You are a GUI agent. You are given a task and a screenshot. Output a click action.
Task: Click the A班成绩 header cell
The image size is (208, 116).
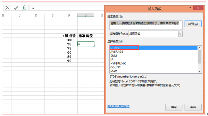click(69, 36)
